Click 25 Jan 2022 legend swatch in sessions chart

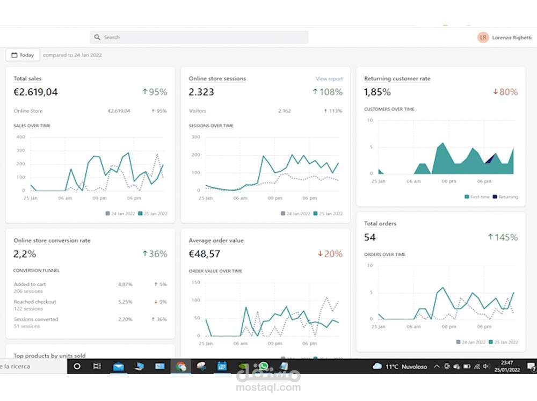[315, 213]
